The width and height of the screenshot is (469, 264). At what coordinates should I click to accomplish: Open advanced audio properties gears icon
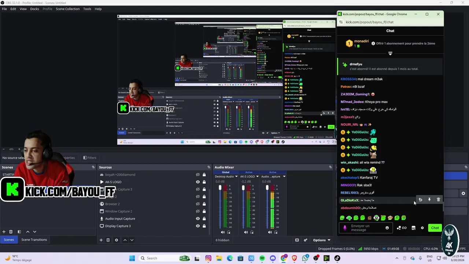[306, 240]
